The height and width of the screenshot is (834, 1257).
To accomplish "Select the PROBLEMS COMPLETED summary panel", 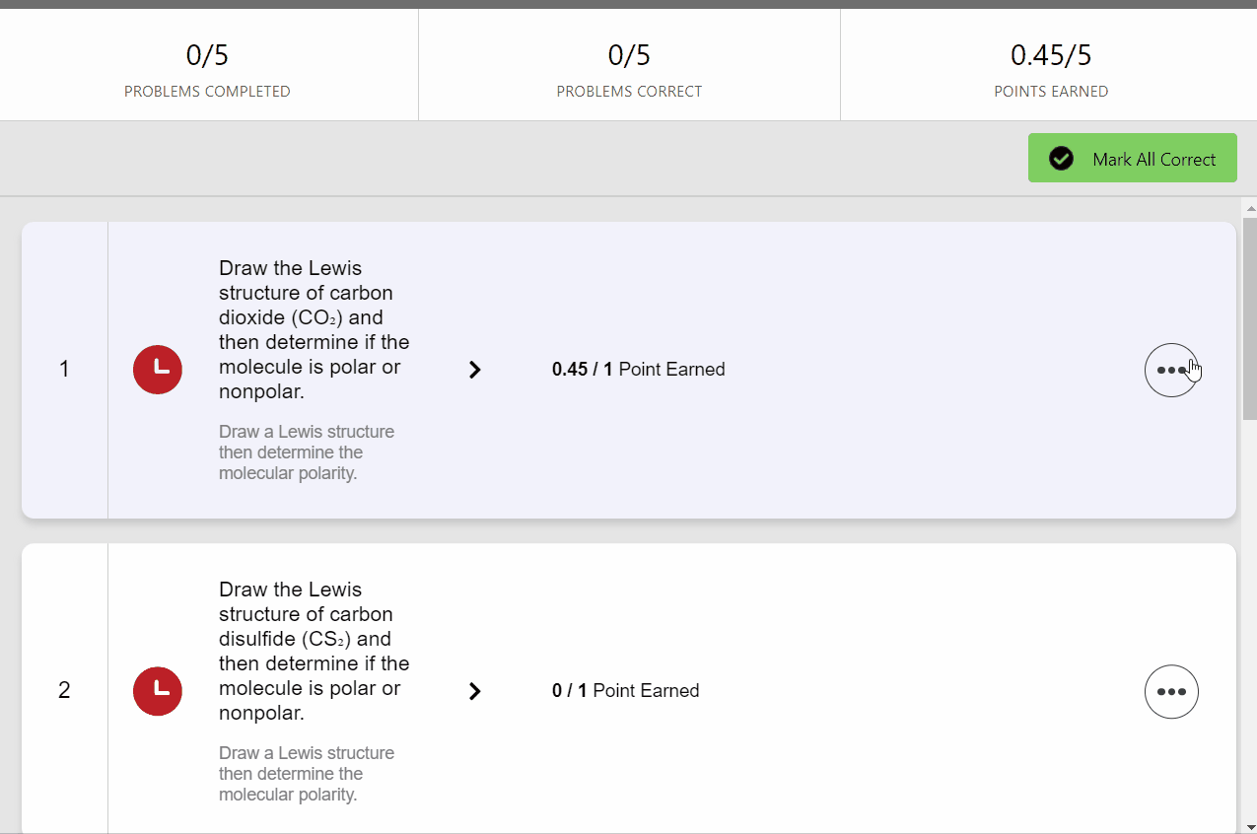I will (207, 64).
